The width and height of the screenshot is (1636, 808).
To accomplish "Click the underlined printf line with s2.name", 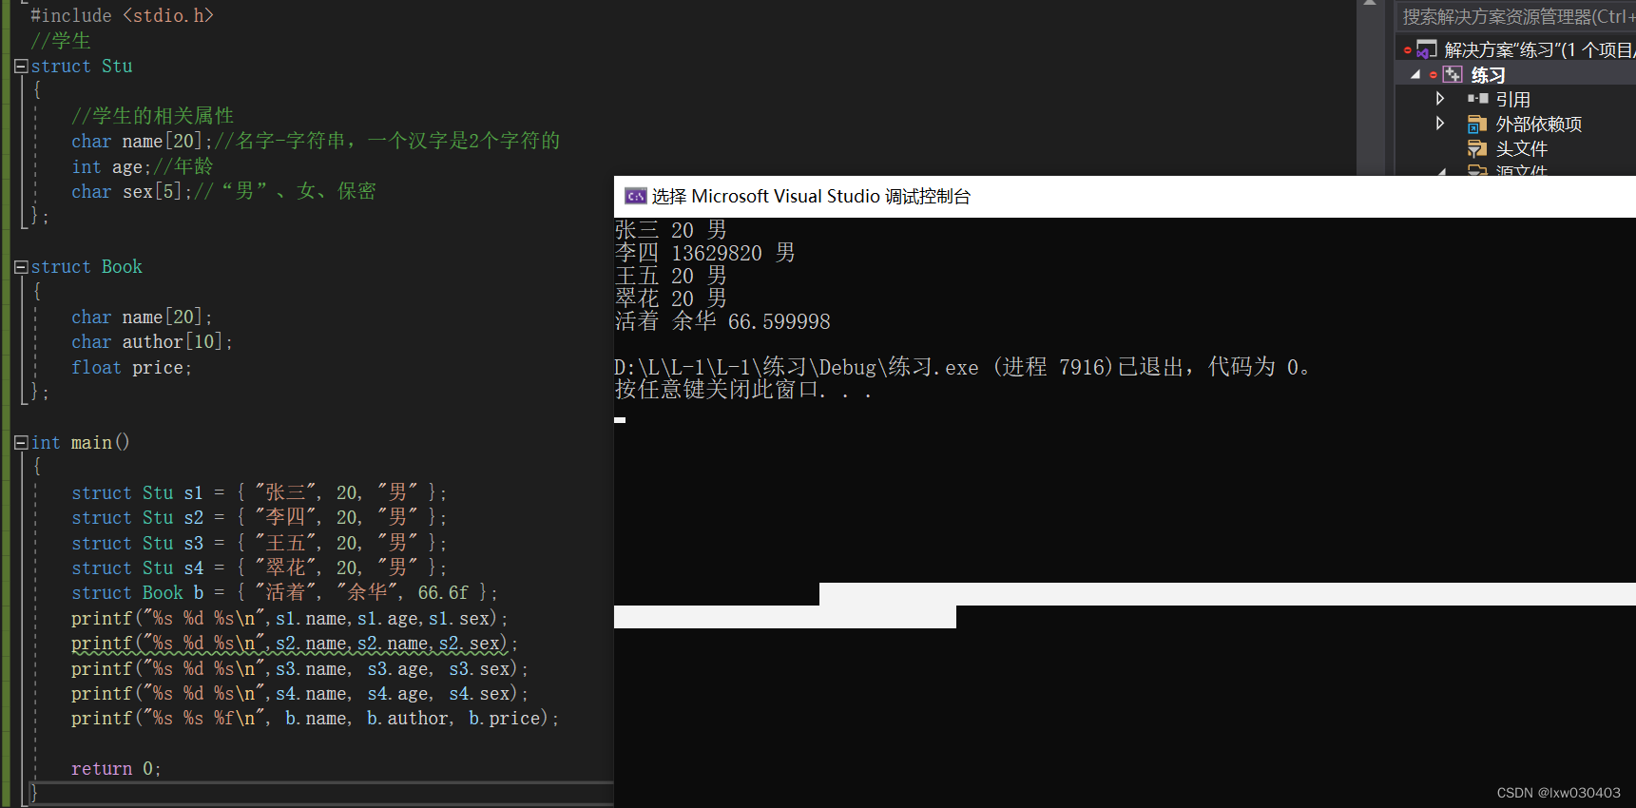I will pyautogui.click(x=295, y=644).
